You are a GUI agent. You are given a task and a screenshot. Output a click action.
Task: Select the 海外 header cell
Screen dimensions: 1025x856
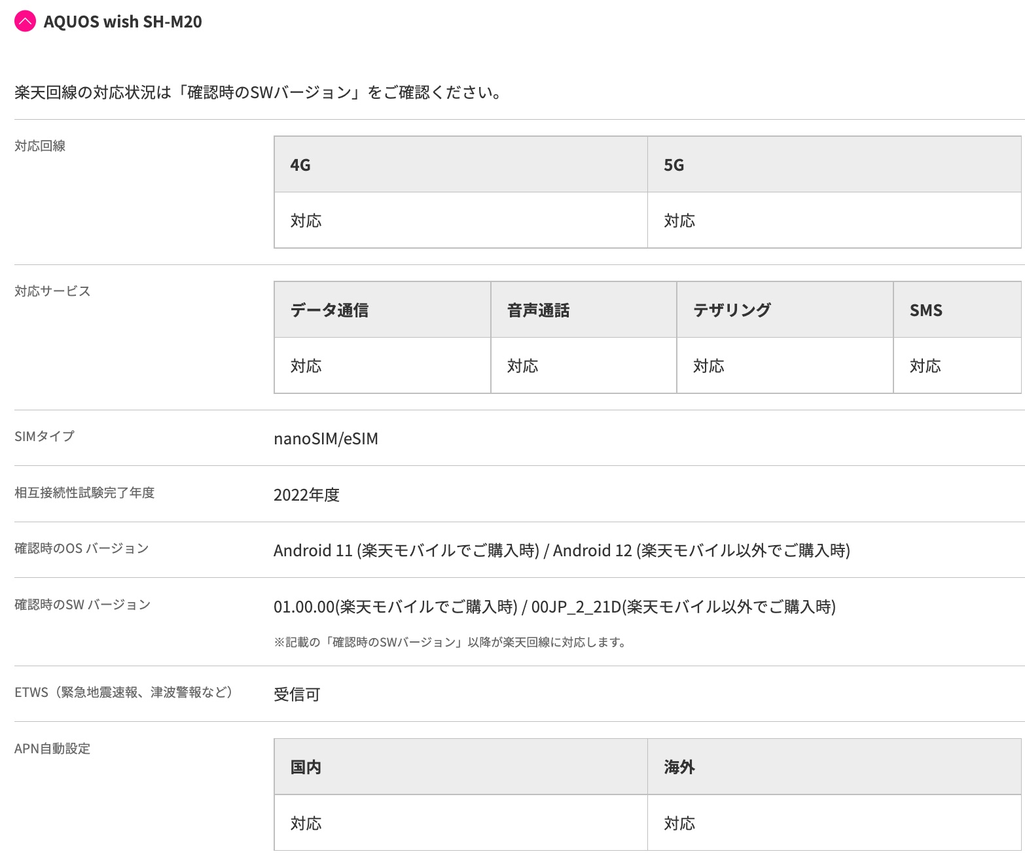coord(835,767)
